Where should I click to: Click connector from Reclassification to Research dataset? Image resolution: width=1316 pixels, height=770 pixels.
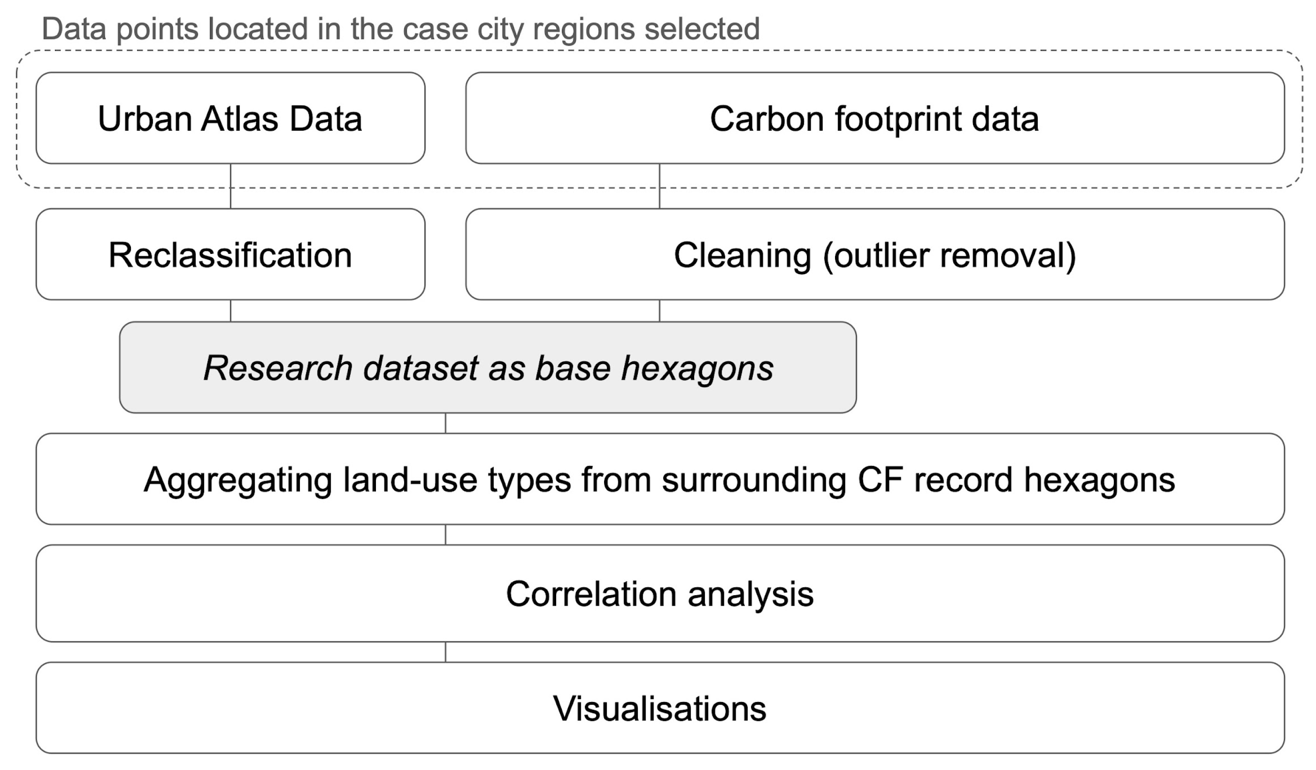(x=231, y=311)
